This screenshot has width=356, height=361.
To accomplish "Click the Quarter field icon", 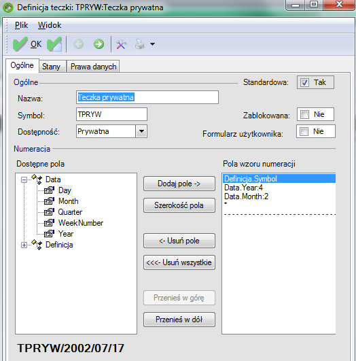I will [49, 212].
